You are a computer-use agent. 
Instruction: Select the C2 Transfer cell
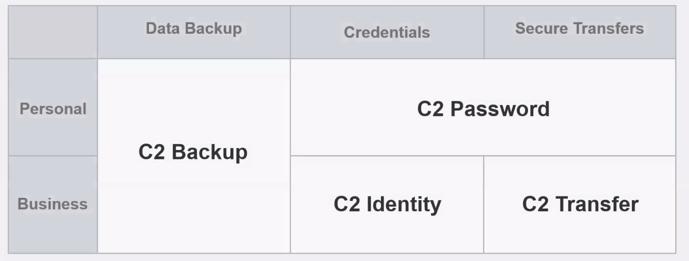(x=580, y=205)
